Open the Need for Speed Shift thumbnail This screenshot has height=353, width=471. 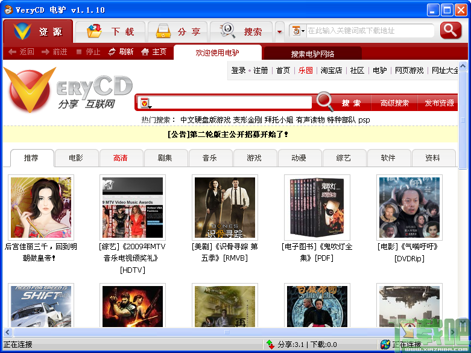pyautogui.click(x=41, y=305)
